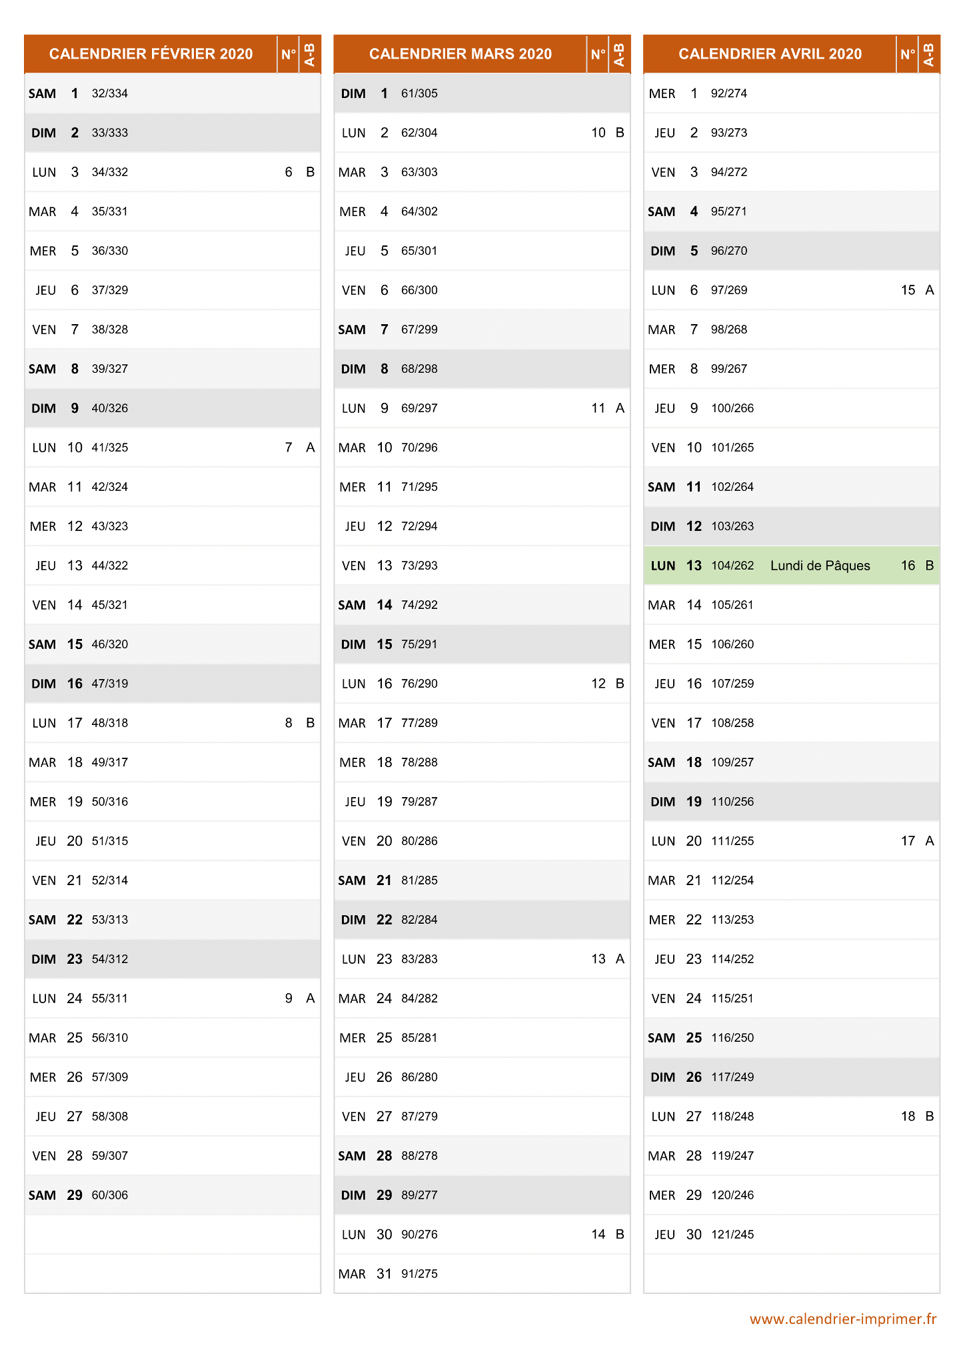Viewport: 965px width, 1366px height.
Task: Select the Calendrier Avril 2020 header
Action: tap(770, 54)
